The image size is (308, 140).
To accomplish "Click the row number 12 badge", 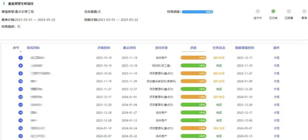I will (21, 97).
